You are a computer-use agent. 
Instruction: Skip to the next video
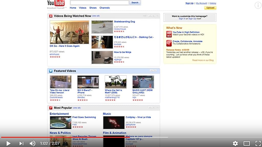click(x=21, y=143)
